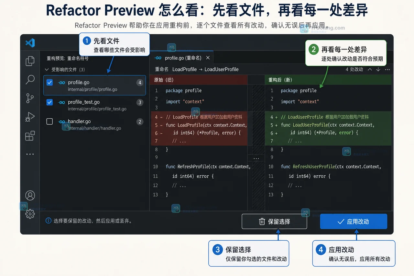Expand the collapsed unchanged lines (…) in the diff
The height and width of the screenshot is (276, 414).
(x=256, y=158)
